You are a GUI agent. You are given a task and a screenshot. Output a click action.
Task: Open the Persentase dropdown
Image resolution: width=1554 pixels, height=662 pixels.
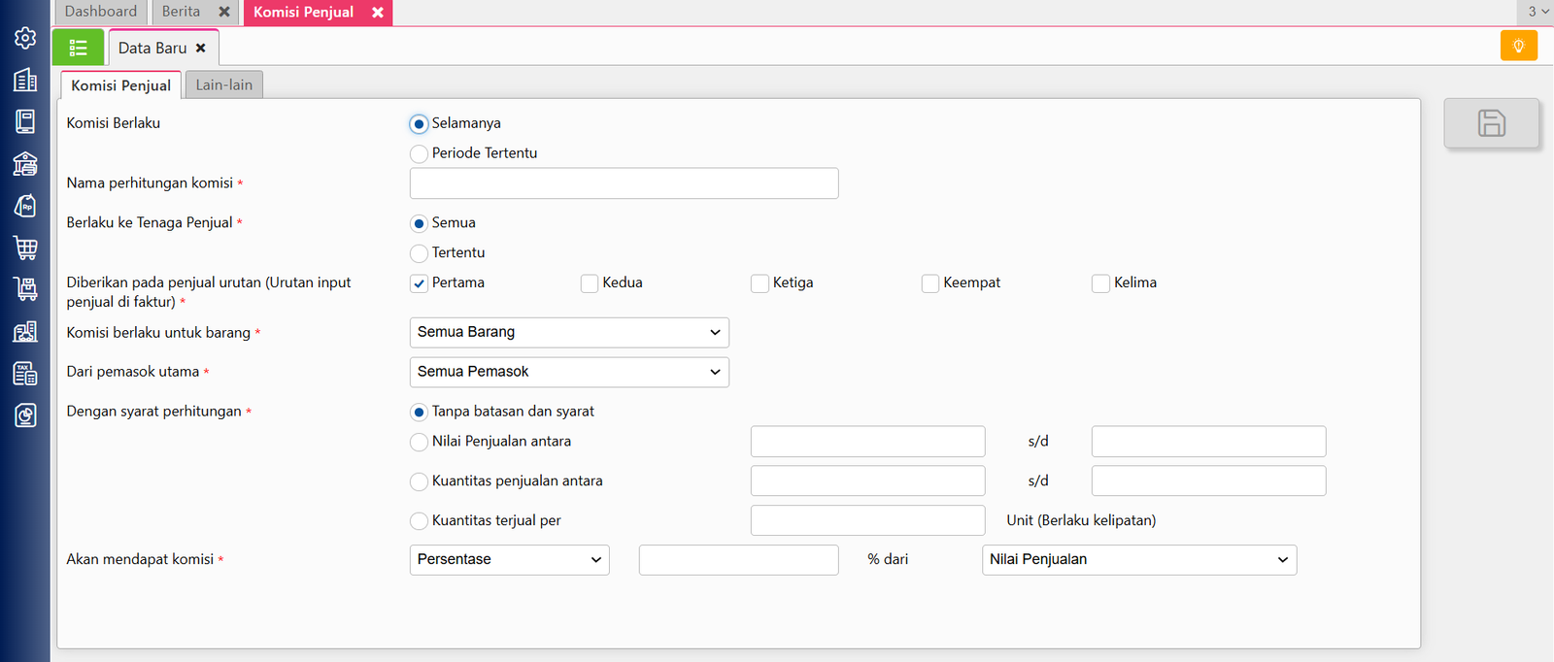[x=509, y=559]
